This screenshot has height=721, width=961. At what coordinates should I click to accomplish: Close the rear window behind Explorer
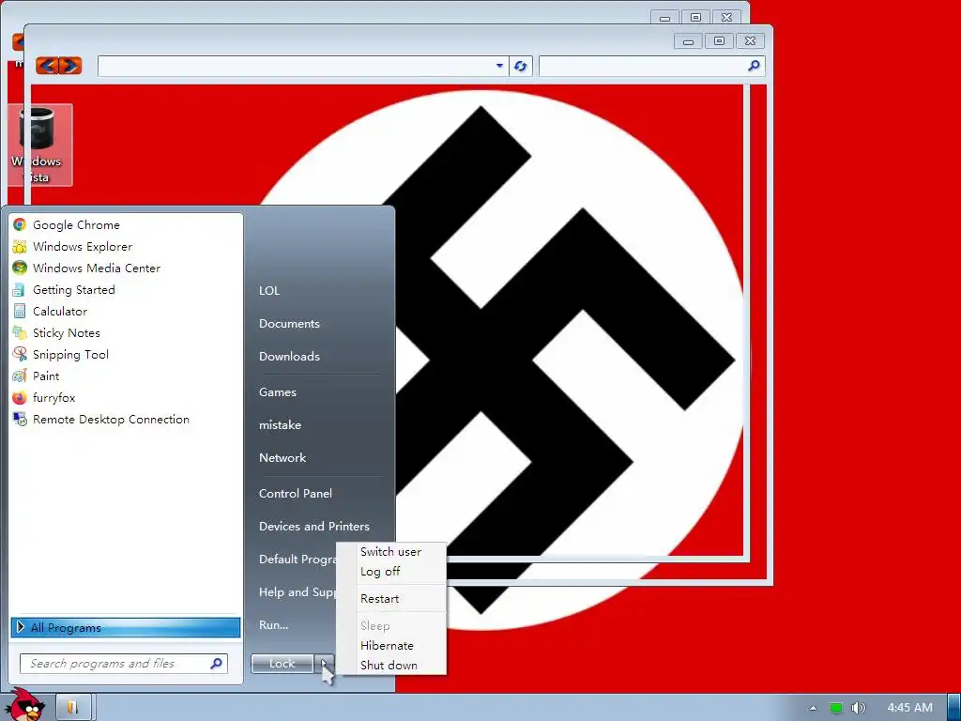click(x=727, y=17)
